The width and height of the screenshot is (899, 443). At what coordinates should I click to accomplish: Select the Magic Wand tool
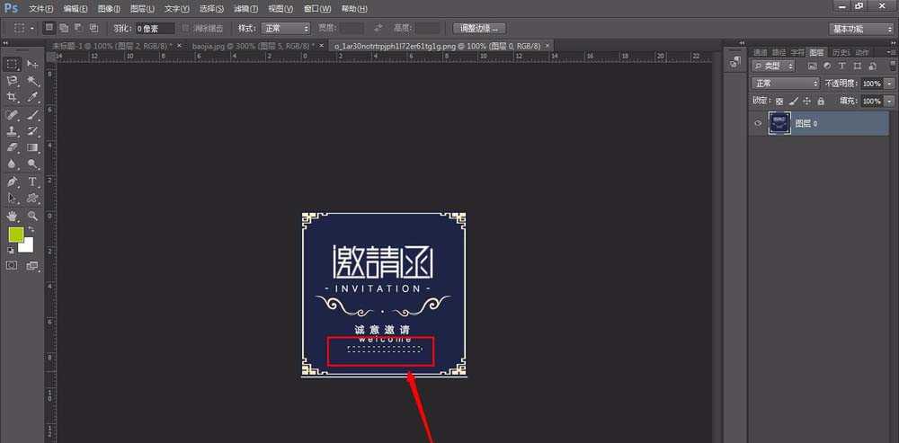[33, 81]
